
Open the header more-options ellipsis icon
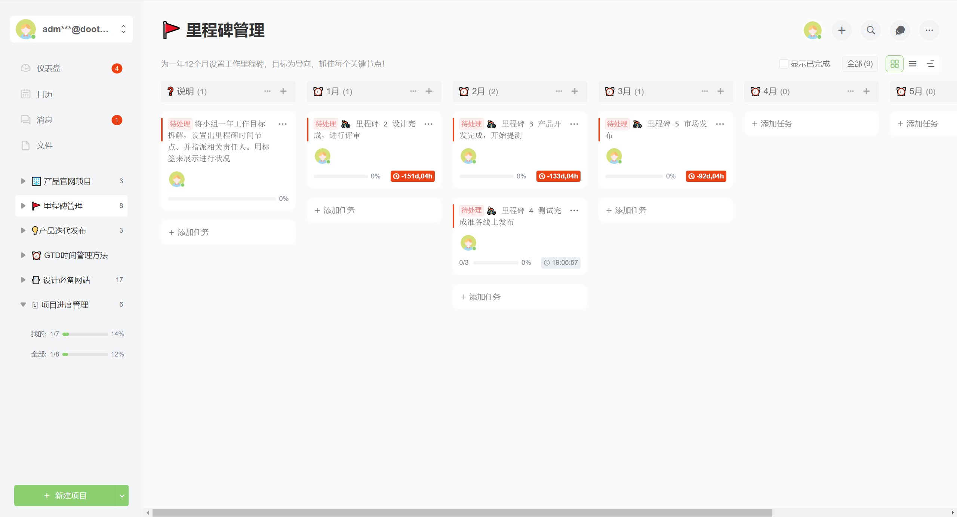tap(929, 30)
